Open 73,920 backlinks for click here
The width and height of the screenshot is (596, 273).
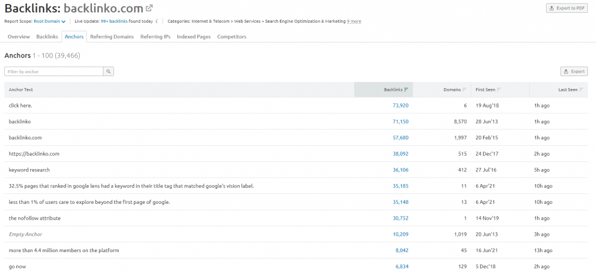(400, 106)
